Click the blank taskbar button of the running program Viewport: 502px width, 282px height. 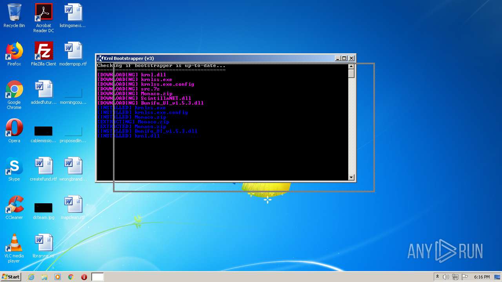[98, 277]
